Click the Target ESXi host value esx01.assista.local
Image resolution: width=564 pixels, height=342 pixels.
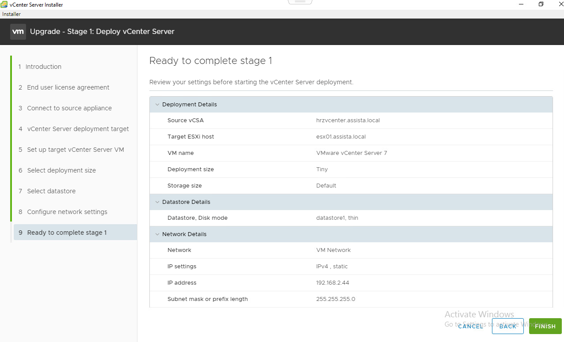pyautogui.click(x=341, y=137)
